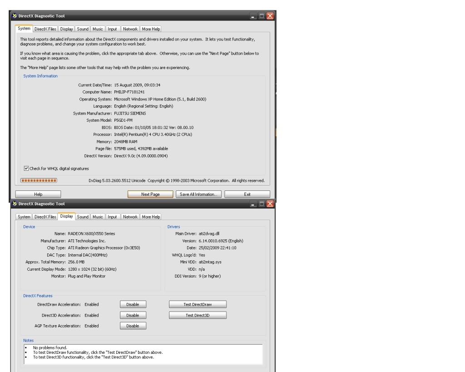Disable AGP Texture Acceleration

pos(133,326)
